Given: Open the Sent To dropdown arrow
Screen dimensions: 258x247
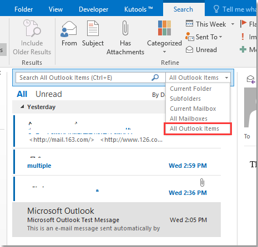Looking at the screenshot, I should [220, 37].
